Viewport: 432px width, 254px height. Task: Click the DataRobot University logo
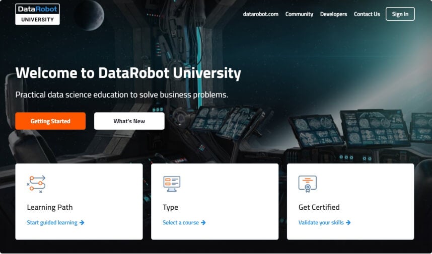pos(37,14)
